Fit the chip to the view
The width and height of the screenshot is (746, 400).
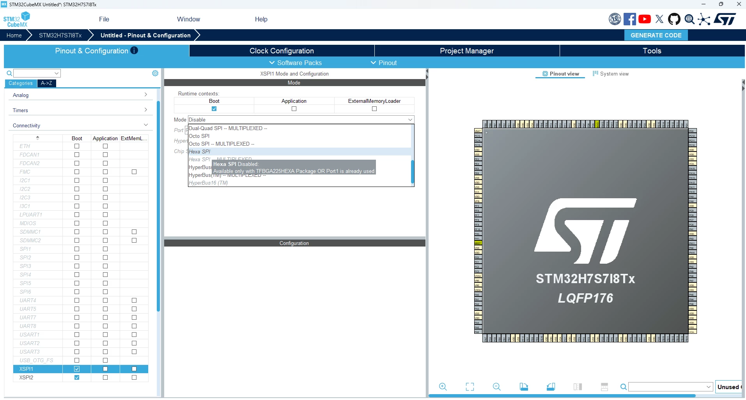(470, 387)
